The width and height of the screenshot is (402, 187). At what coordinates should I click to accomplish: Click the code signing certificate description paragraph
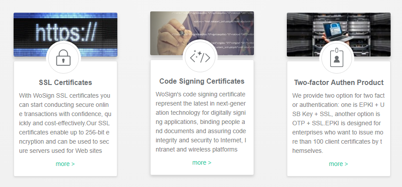coord(201,122)
